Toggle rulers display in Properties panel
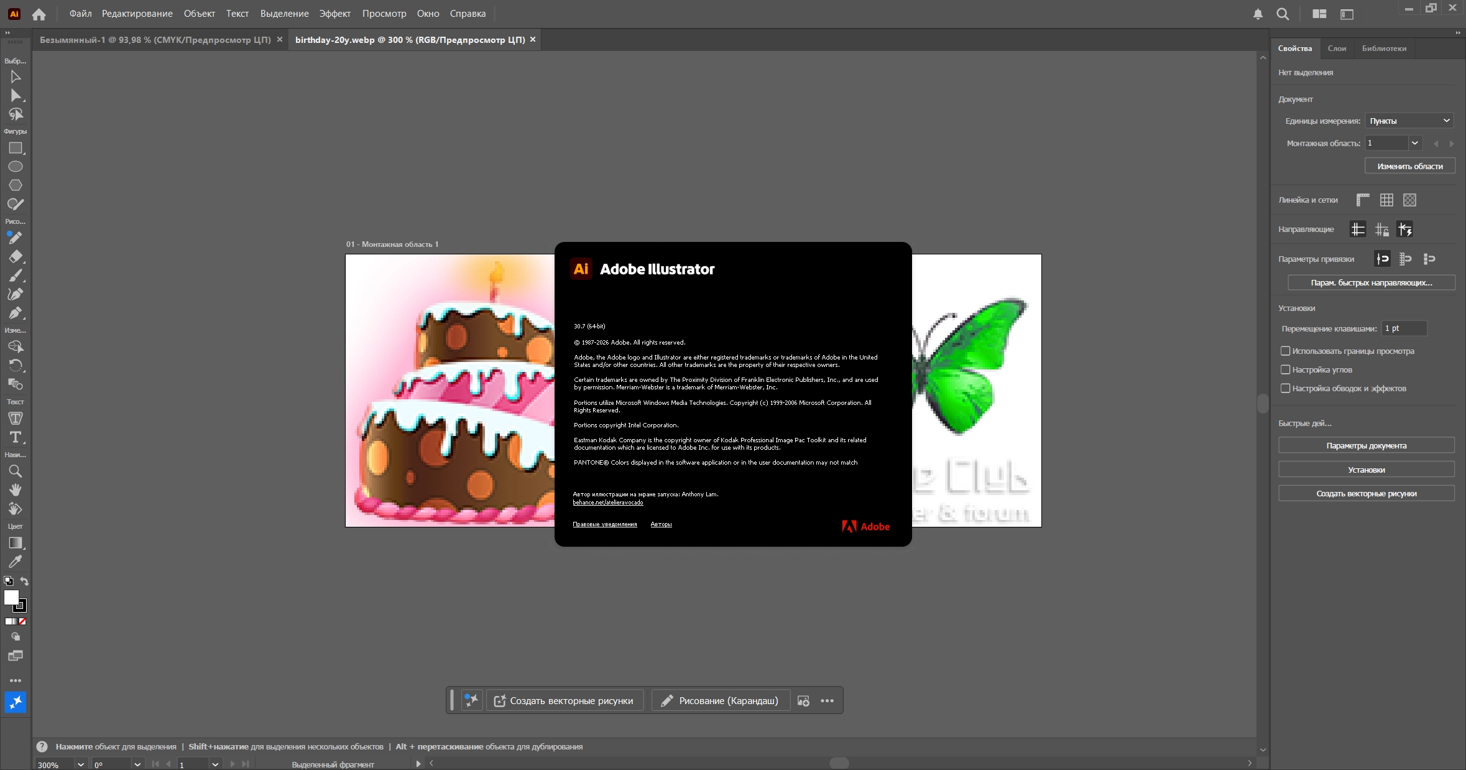The width and height of the screenshot is (1466, 770). [x=1363, y=200]
